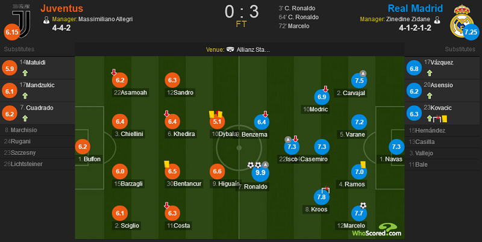Click Navas's 7.3 rating circle

(x=396, y=147)
